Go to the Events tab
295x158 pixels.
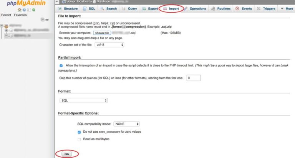[243, 8]
